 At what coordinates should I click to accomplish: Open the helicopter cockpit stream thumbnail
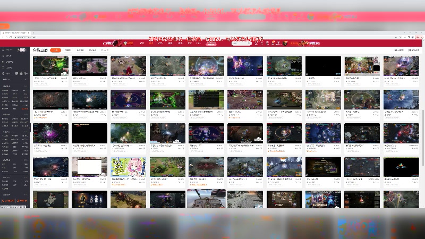pos(206,199)
